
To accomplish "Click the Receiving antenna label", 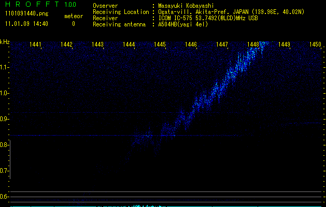I will (119, 24).
